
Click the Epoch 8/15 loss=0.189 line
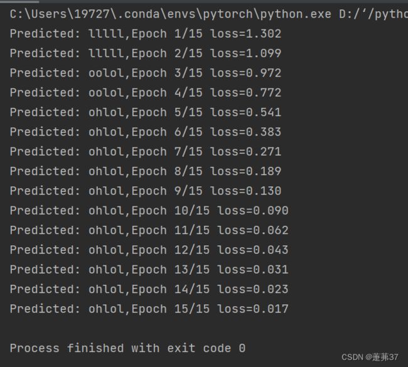[x=146, y=171]
